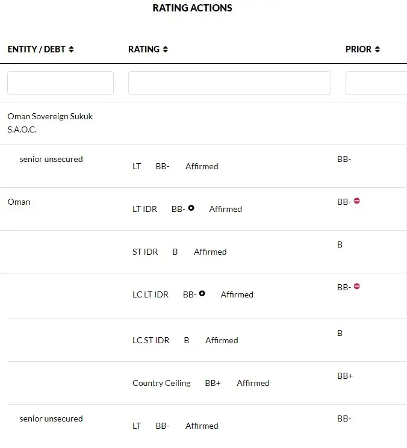Click senior unsecured under Oman Sovereign Sukuk
The width and height of the screenshot is (407, 448).
[51, 159]
